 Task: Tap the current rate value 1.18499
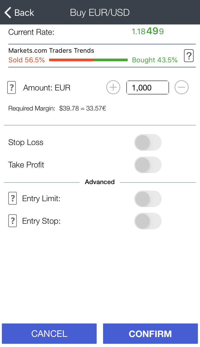point(148,32)
